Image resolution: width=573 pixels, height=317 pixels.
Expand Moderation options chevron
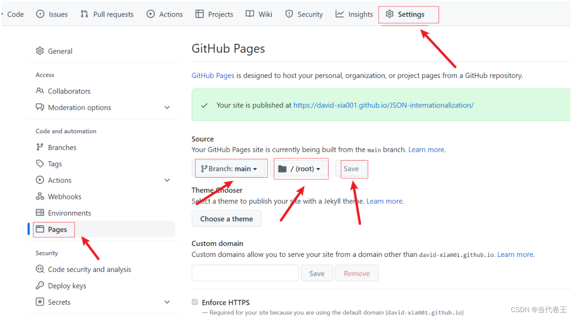tap(167, 107)
